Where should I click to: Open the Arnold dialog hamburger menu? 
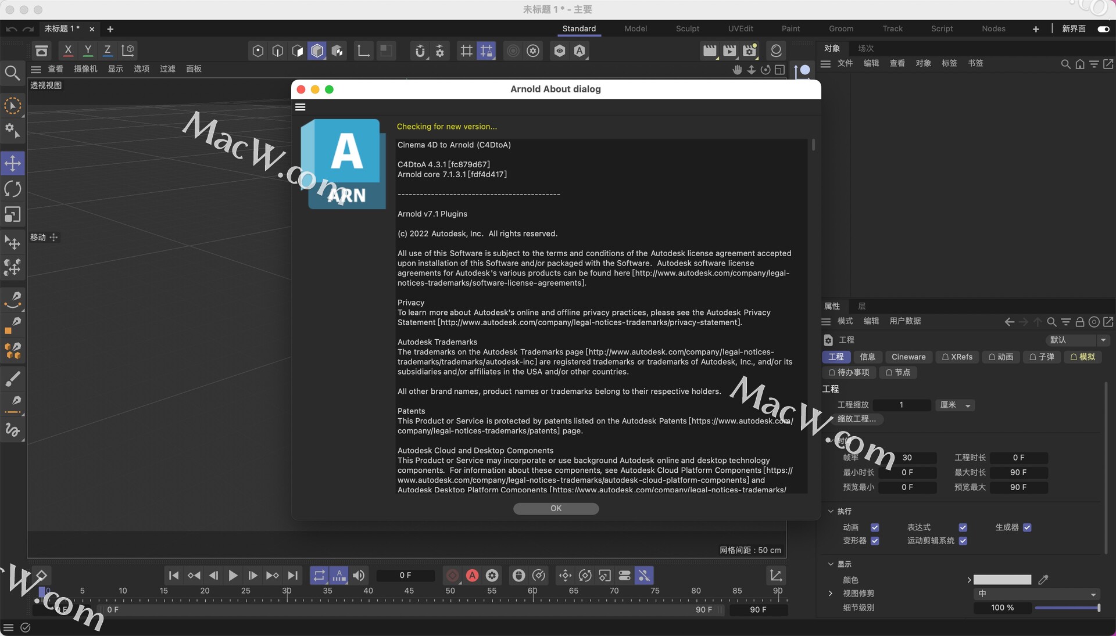click(x=301, y=107)
